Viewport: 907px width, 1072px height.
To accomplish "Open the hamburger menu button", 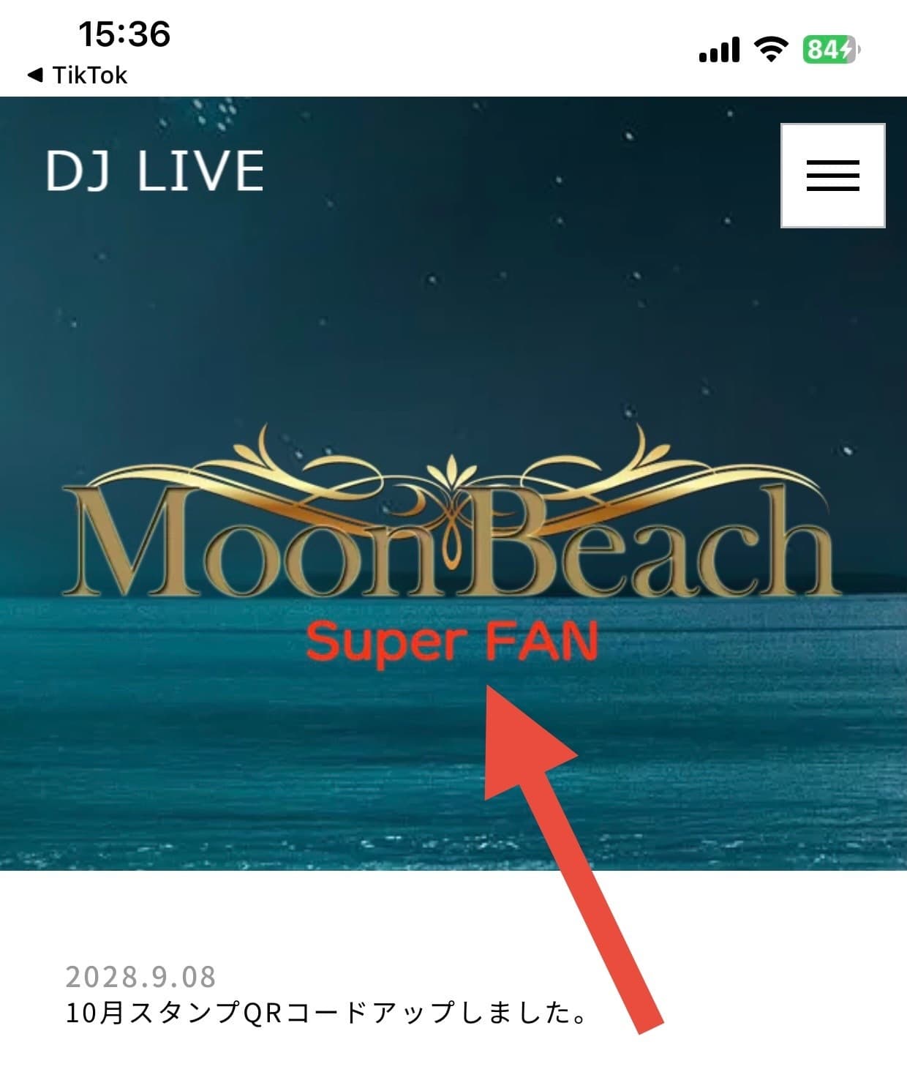I will tap(833, 176).
